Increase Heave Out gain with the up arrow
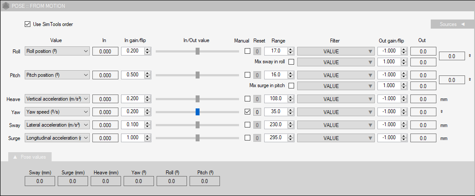The image size is (475, 196). click(x=403, y=97)
